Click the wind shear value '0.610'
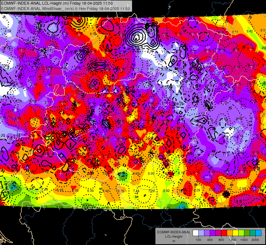This screenshot has width=266, height=245. (x=21, y=49)
